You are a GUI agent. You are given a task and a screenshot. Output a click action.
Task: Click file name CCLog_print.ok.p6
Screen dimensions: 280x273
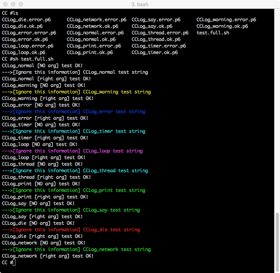coord(90,53)
